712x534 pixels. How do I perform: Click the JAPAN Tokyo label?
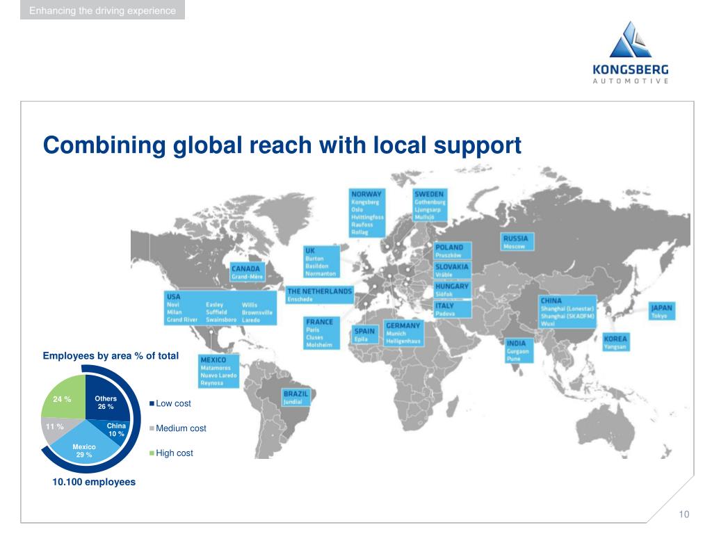[x=662, y=311]
